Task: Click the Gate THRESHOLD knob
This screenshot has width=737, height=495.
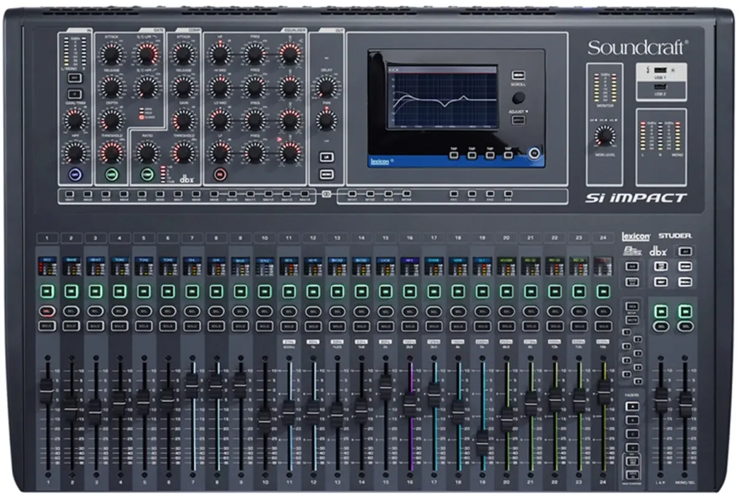Action: point(111,152)
